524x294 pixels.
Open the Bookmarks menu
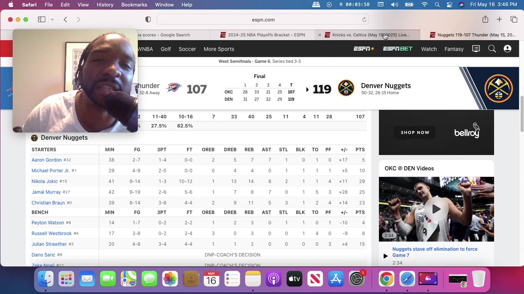point(134,4)
